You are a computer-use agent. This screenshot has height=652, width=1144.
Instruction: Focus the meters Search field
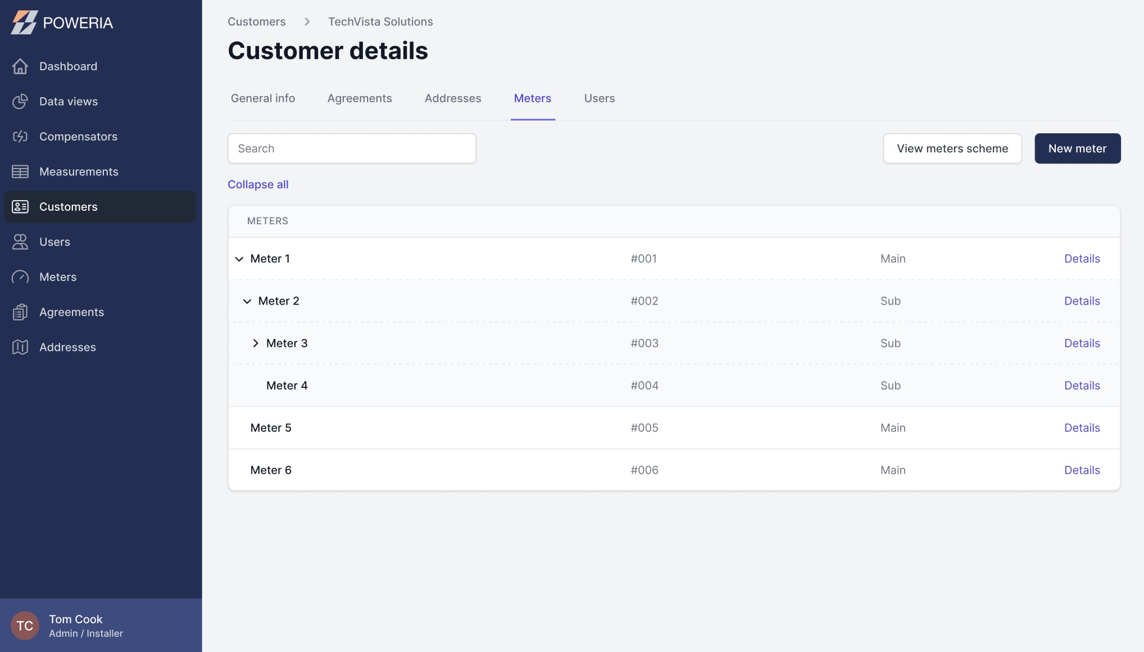coord(352,148)
